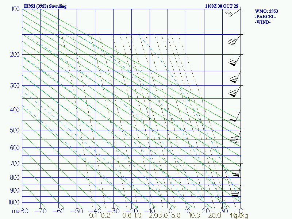Click the 200 pressure axis label
The height and width of the screenshot is (219, 292).
point(15,54)
